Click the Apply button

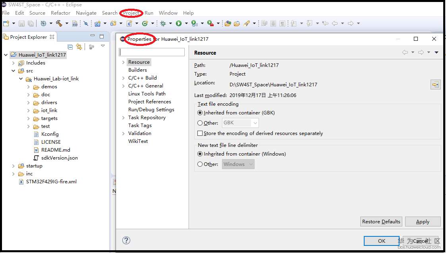[423, 222]
